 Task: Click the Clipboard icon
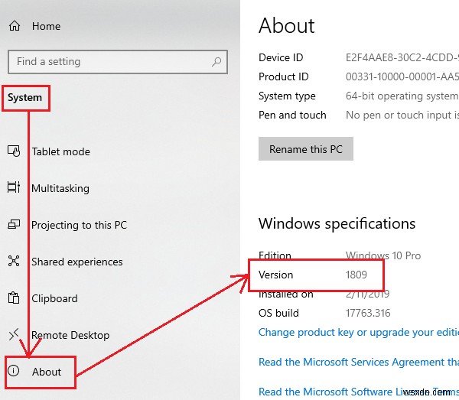pos(14,298)
